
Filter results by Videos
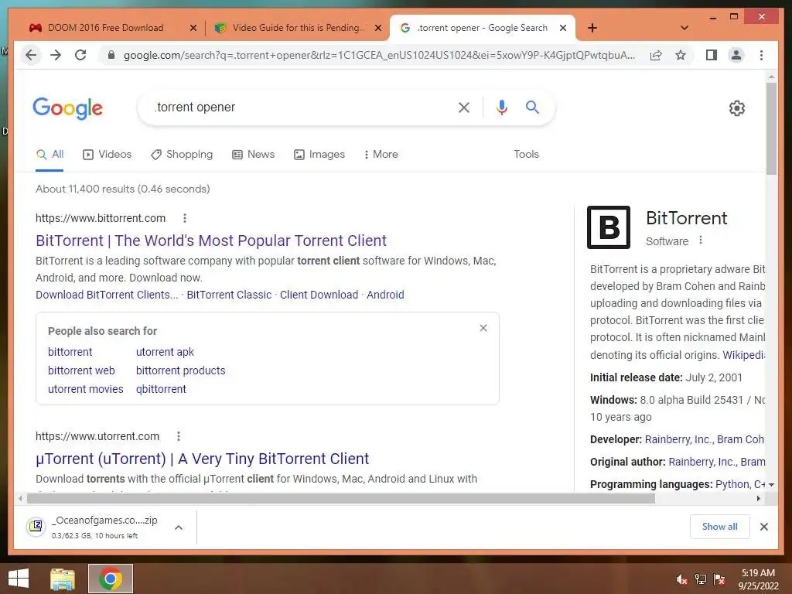[x=107, y=155]
